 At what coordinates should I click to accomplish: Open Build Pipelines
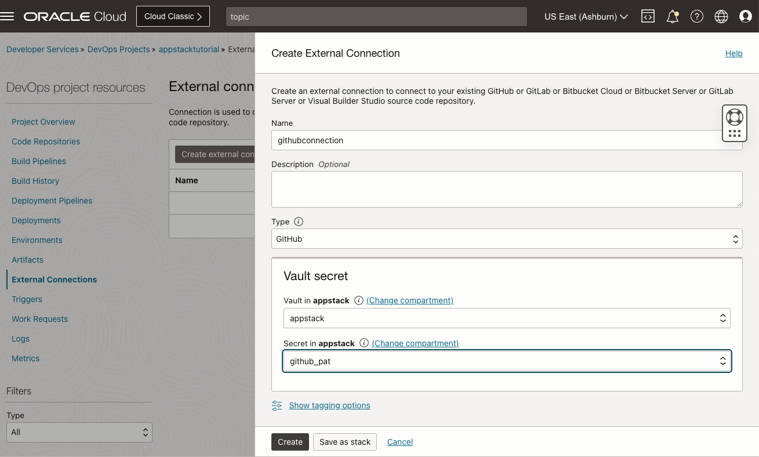(39, 161)
